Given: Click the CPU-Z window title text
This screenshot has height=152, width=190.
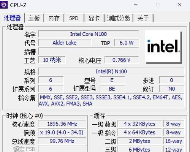Looking at the screenshot, I should [18, 5].
